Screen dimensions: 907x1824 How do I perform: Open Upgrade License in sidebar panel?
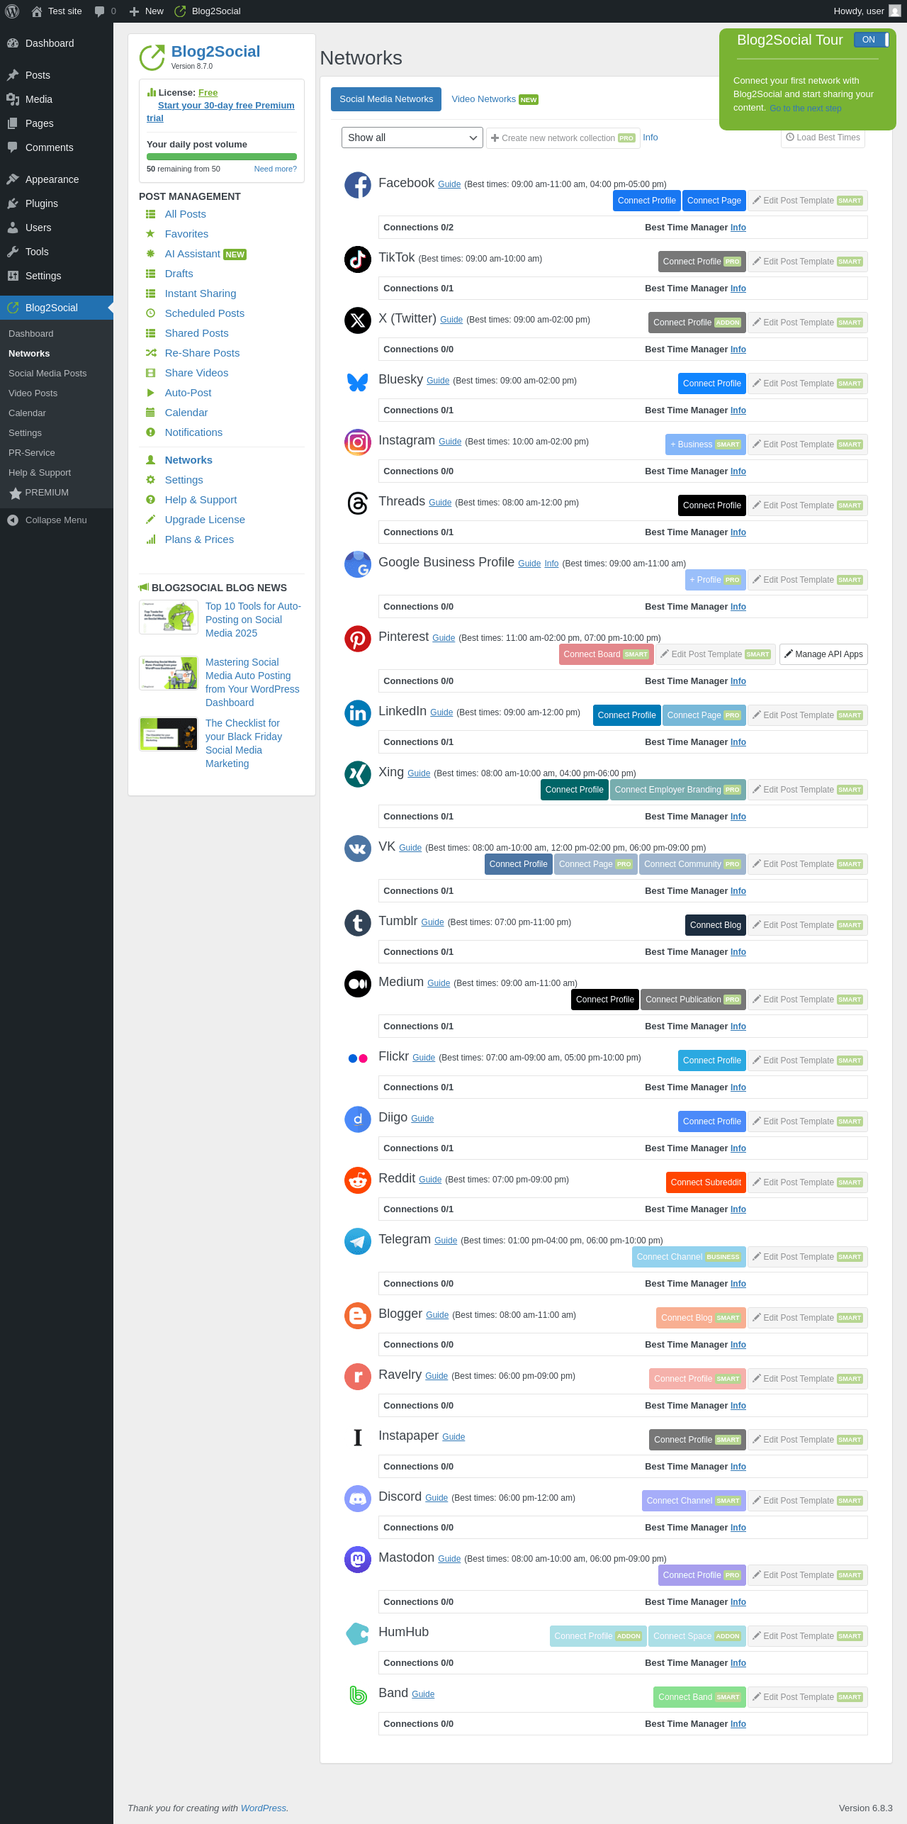pos(205,520)
